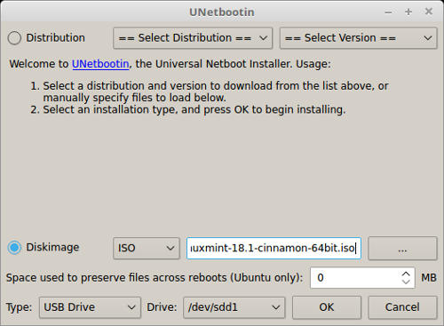The image size is (444, 326).
Task: Click the 'Drive:' label
Action: tap(162, 307)
